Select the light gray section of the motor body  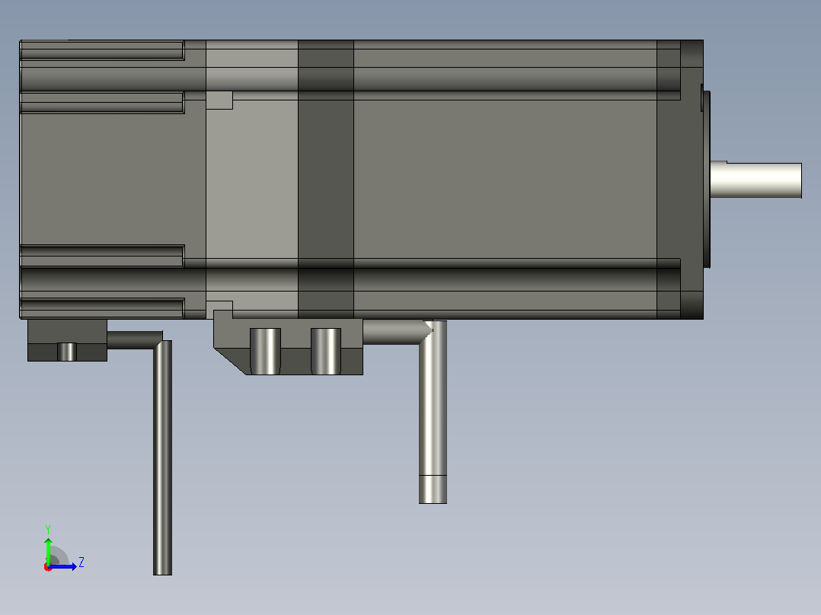[252, 179]
